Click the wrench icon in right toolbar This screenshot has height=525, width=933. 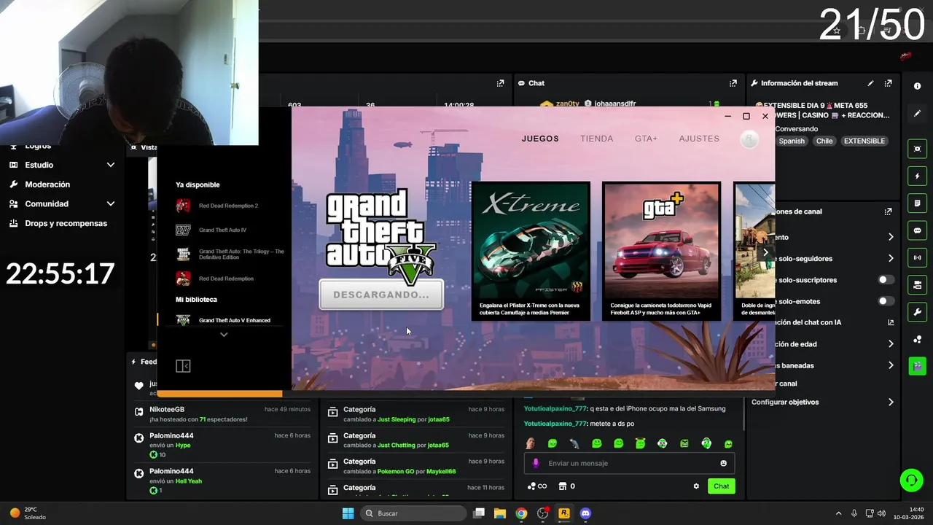(917, 312)
